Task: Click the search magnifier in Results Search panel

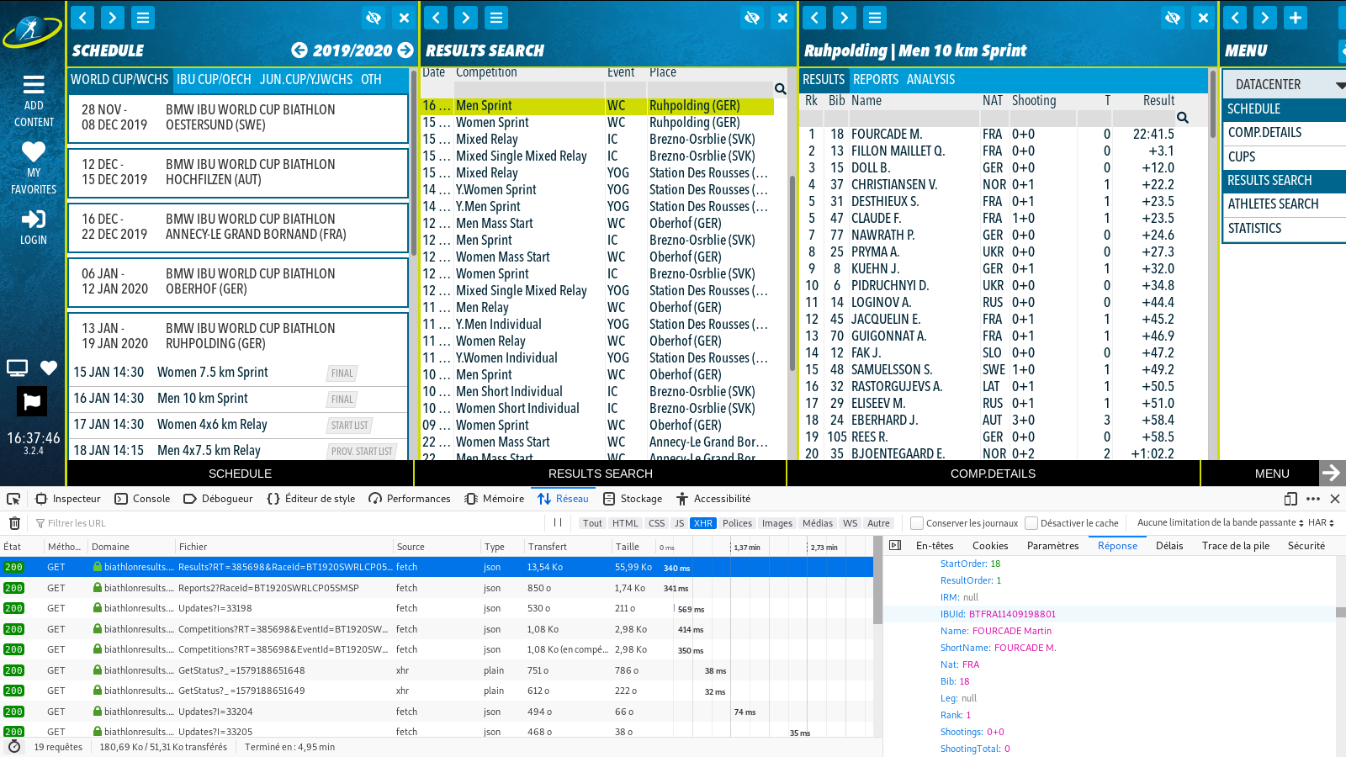Action: point(780,89)
